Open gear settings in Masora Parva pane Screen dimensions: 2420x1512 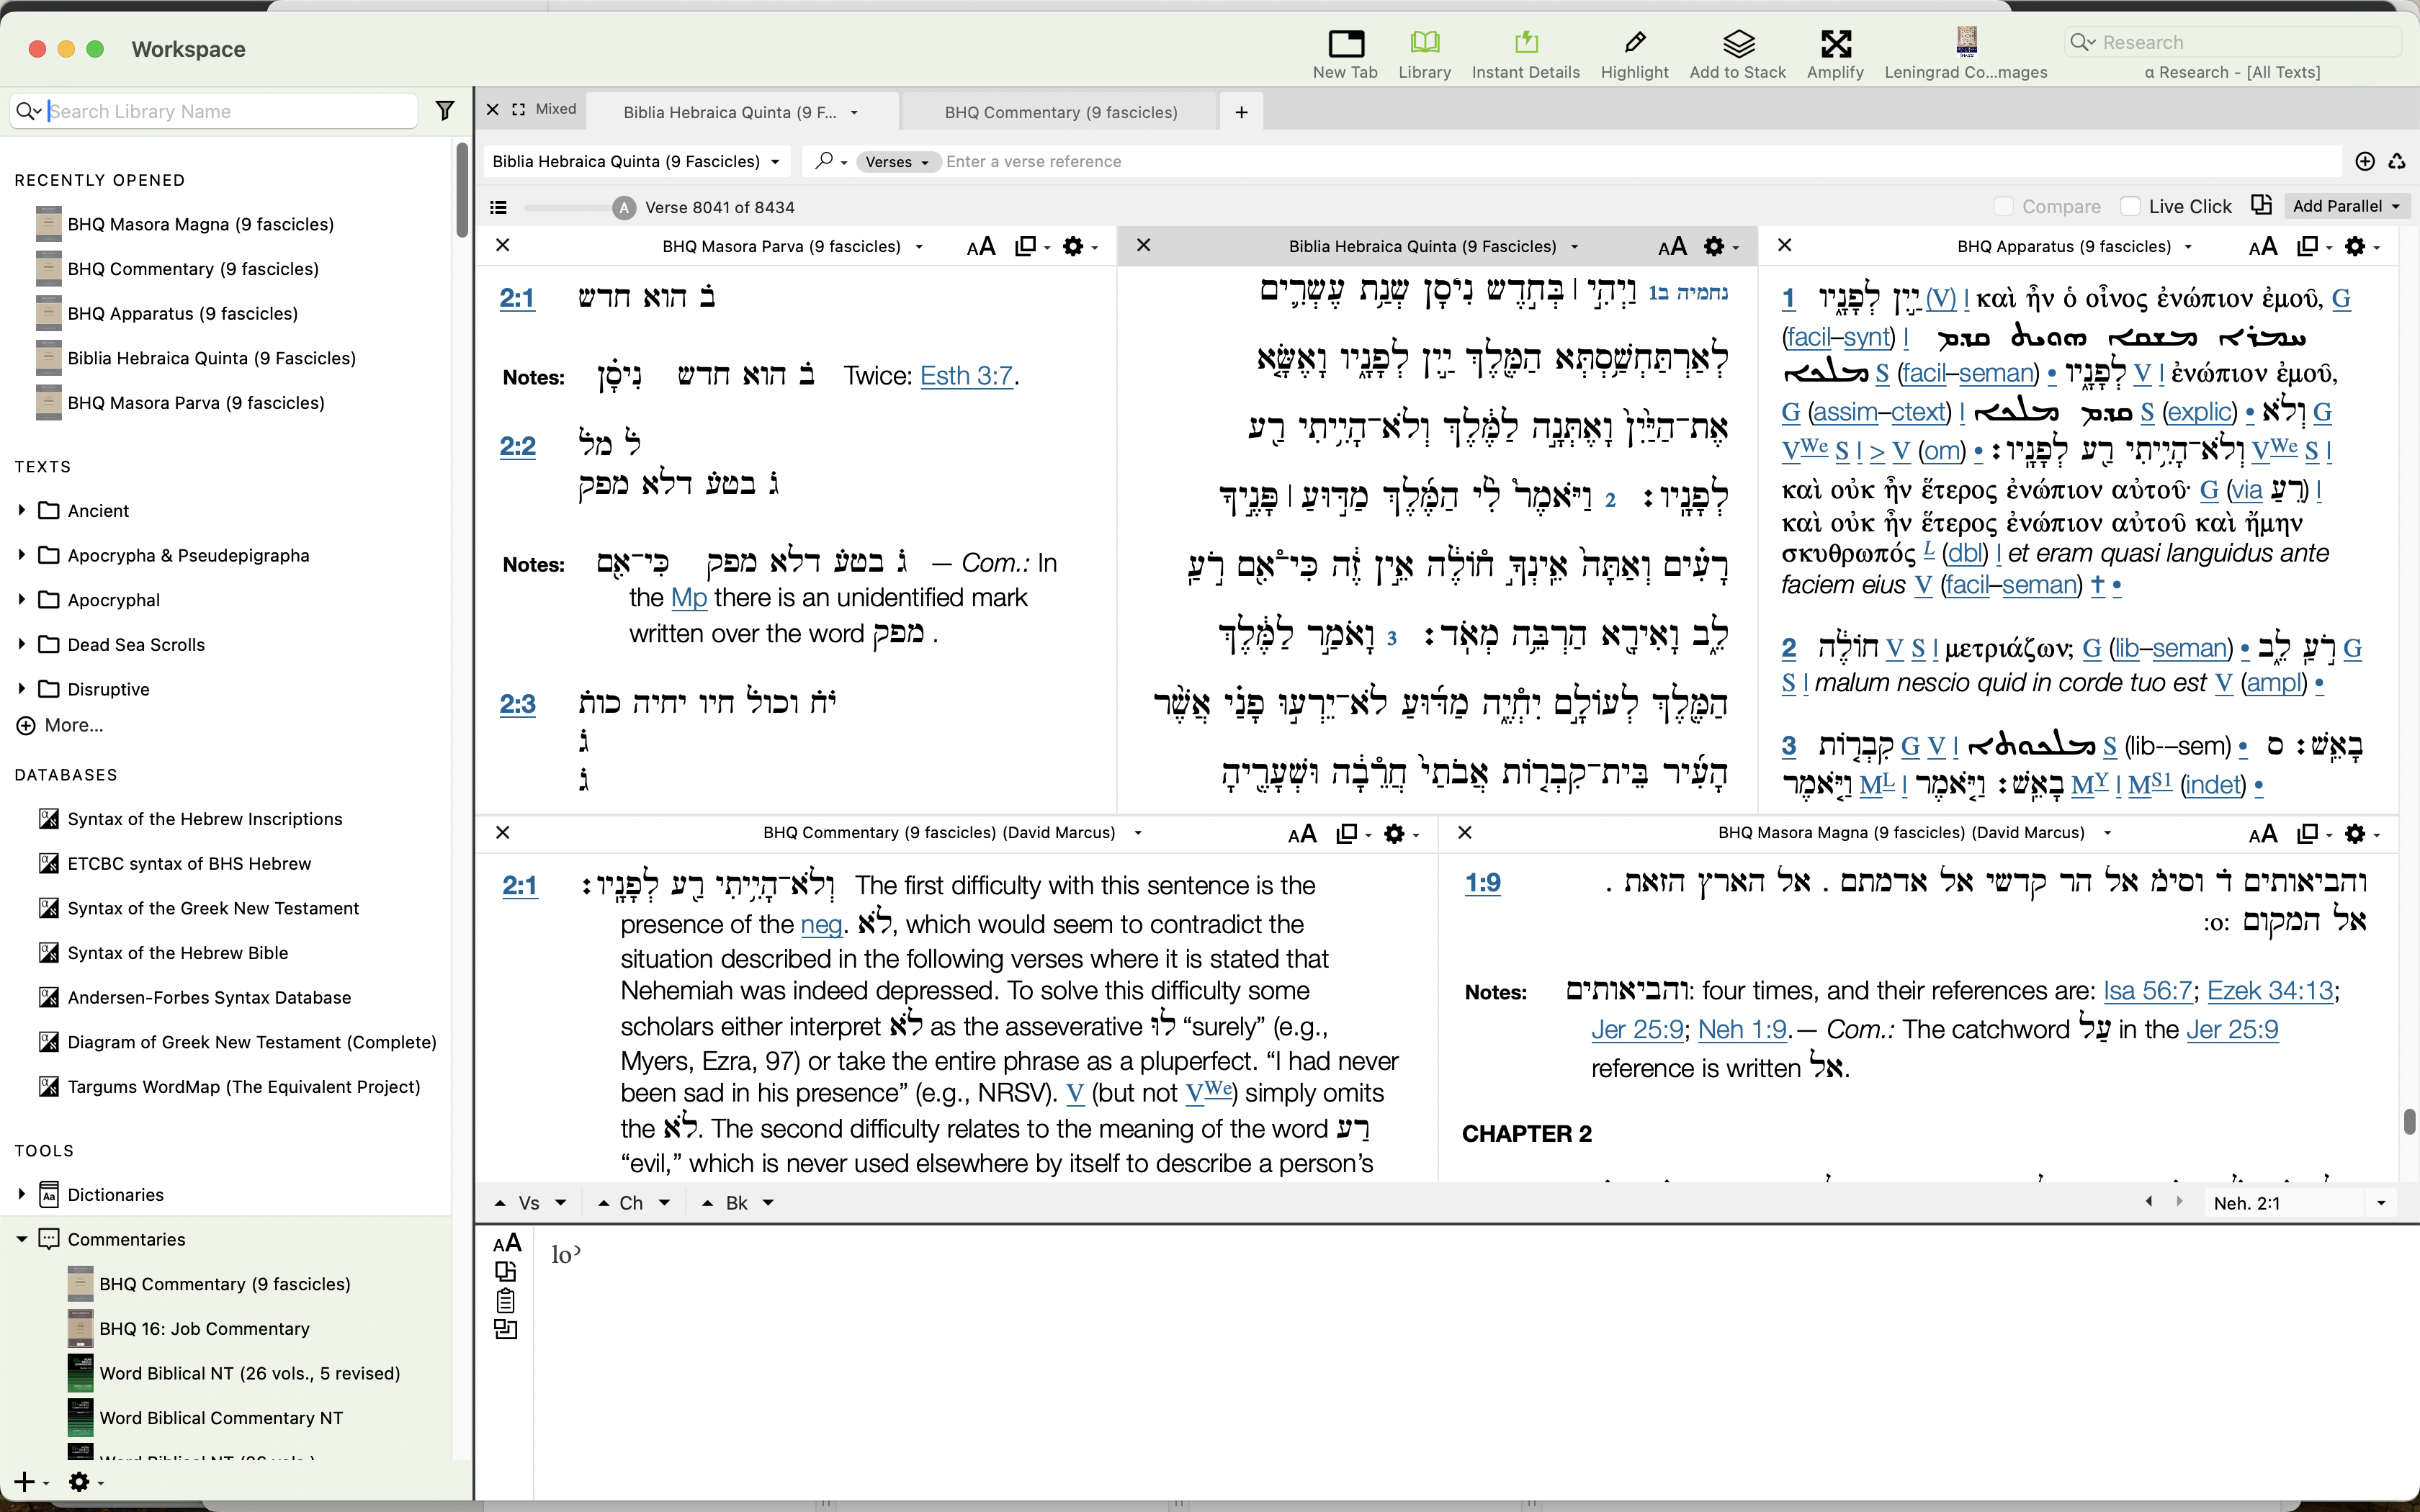[x=1073, y=246]
